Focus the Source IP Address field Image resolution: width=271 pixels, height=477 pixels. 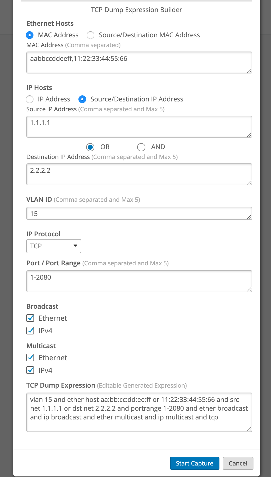tap(139, 127)
